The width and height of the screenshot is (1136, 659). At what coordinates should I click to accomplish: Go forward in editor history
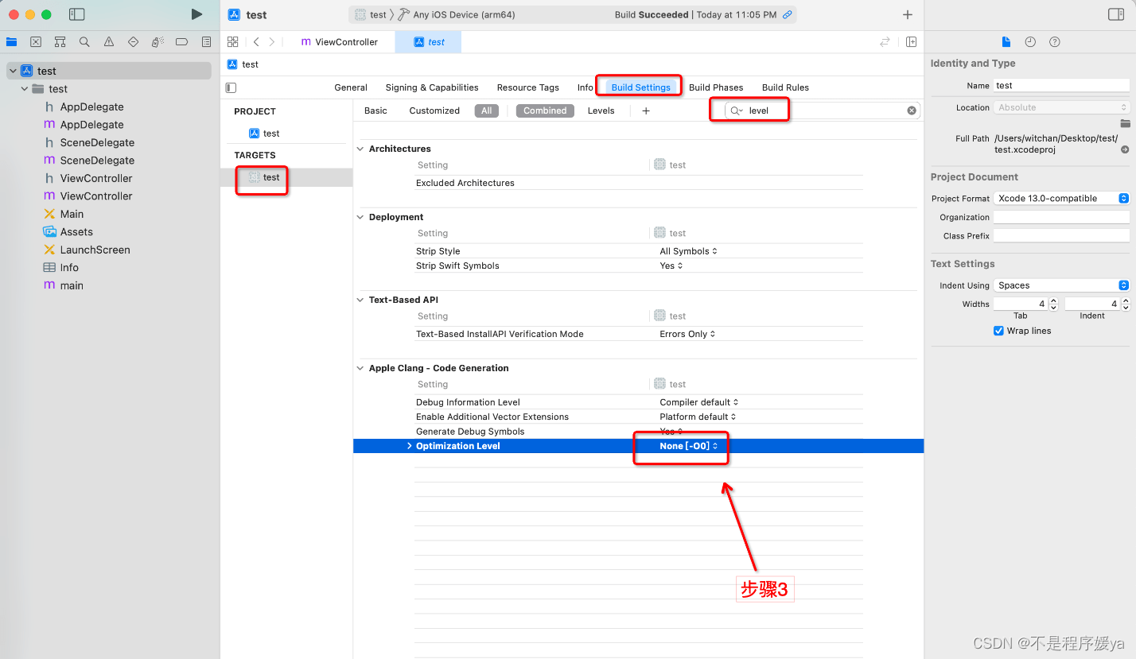click(272, 42)
